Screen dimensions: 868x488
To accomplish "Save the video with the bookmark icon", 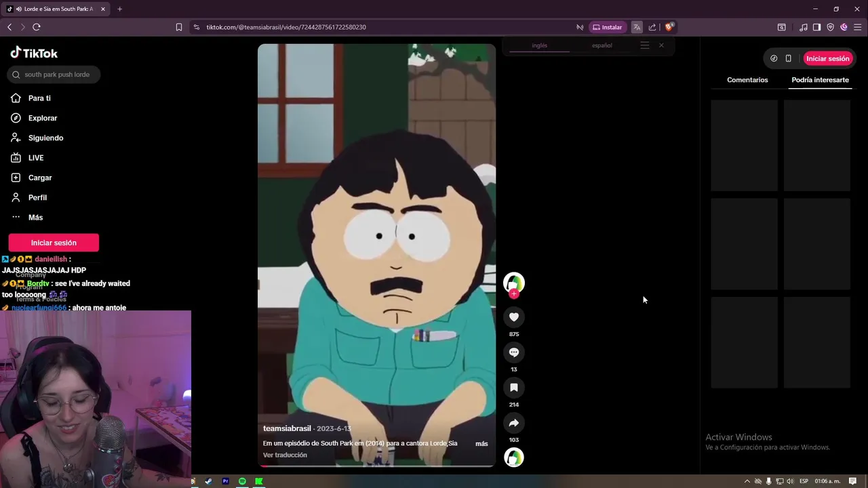I will [514, 388].
